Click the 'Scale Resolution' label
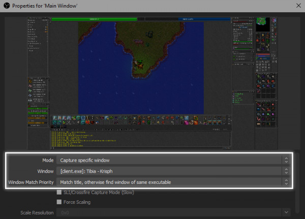 37,212
